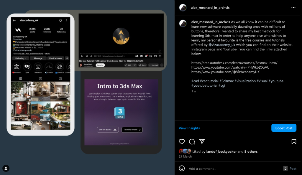Tap the back arrow in the phone mockup
Viewport: 302px width, 175px height.
[14, 20]
